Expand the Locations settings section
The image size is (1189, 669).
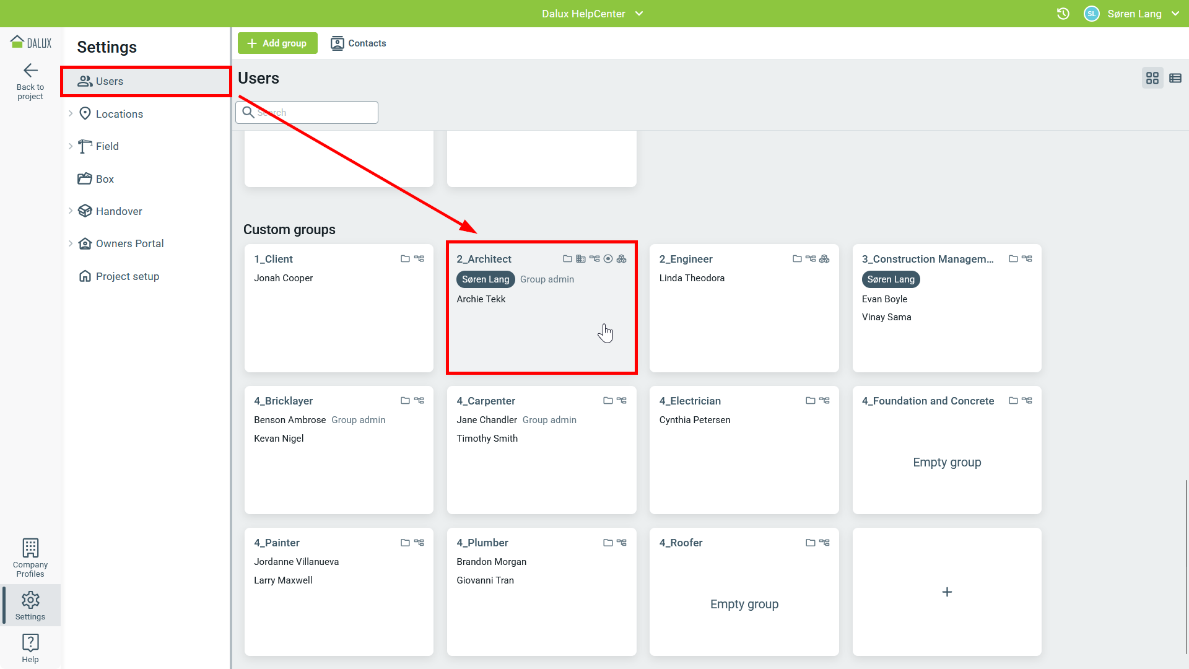71,114
